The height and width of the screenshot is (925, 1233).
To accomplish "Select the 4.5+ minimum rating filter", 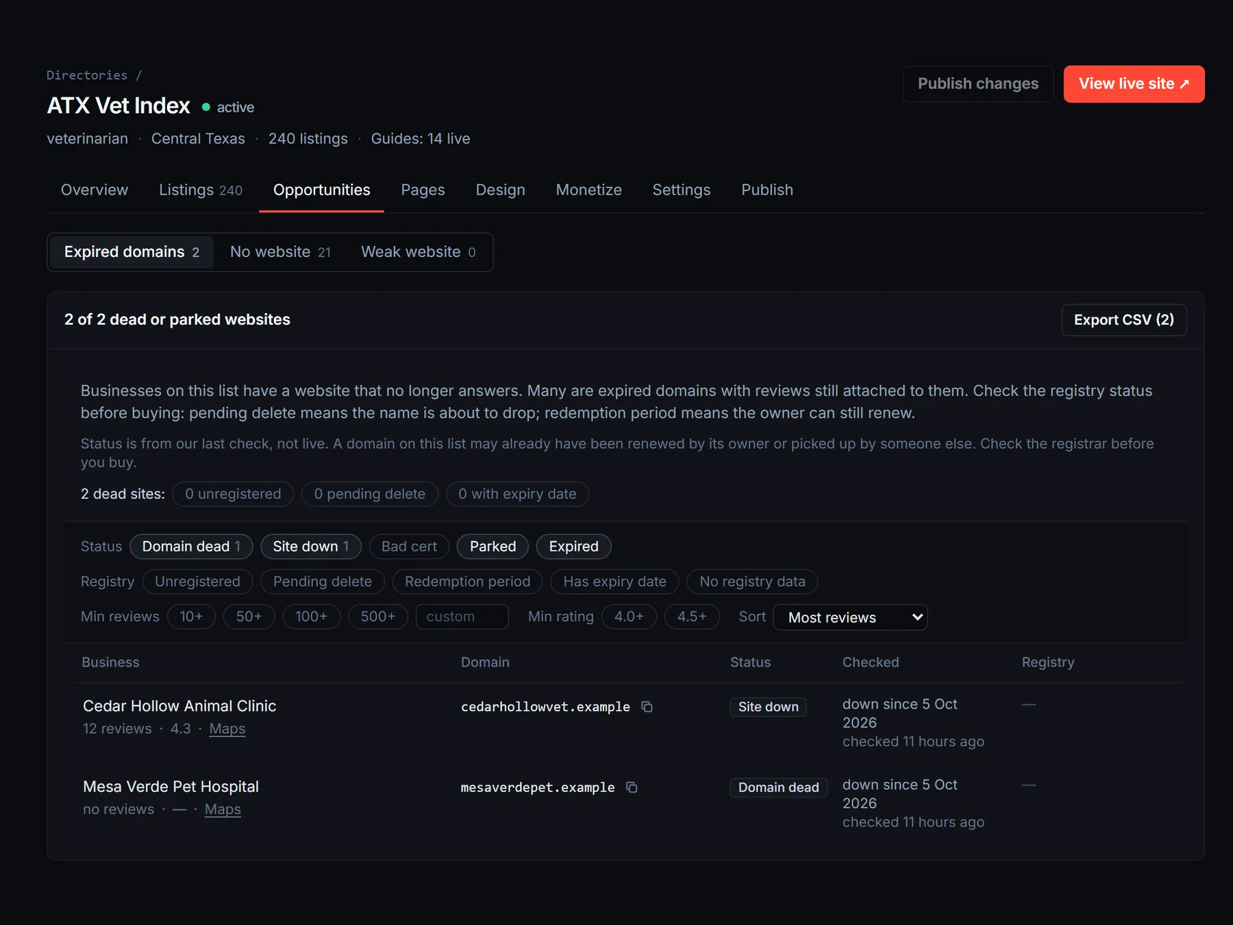I will (692, 616).
